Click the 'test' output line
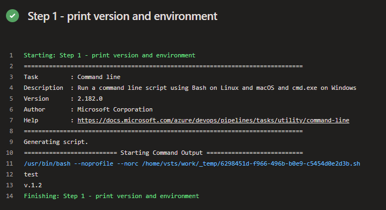The image size is (386, 210). click(31, 174)
